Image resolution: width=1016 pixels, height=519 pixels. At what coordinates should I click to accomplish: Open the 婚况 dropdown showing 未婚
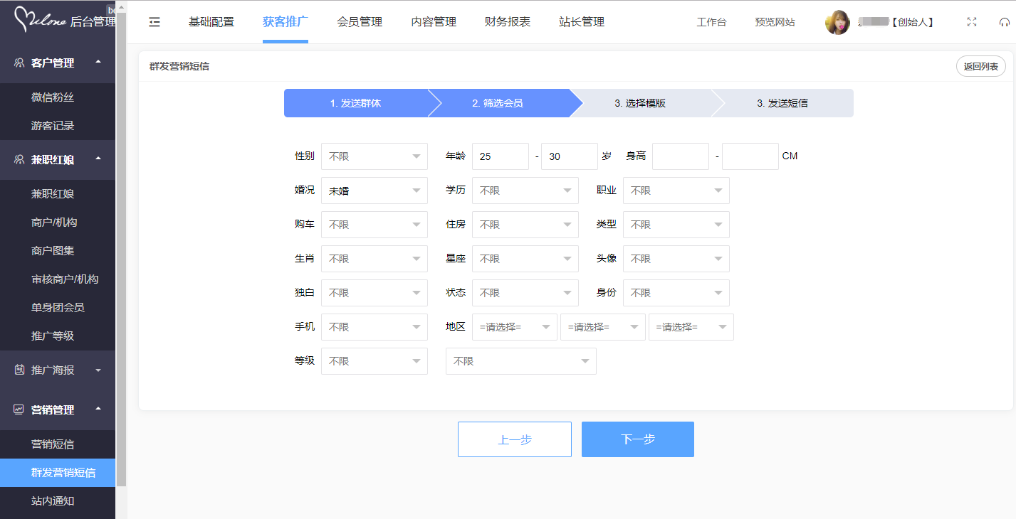point(375,191)
